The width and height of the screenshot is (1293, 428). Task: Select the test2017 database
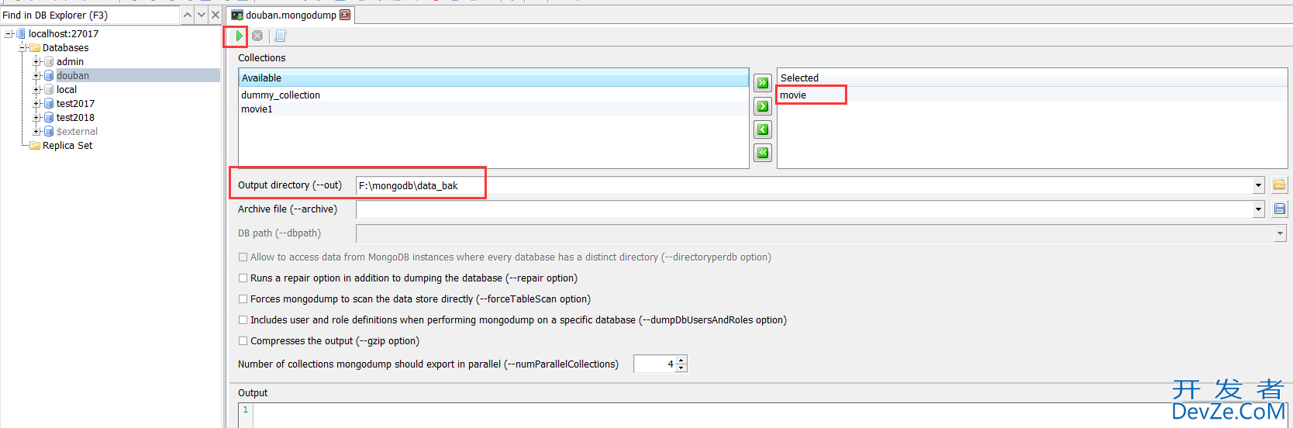(x=75, y=104)
